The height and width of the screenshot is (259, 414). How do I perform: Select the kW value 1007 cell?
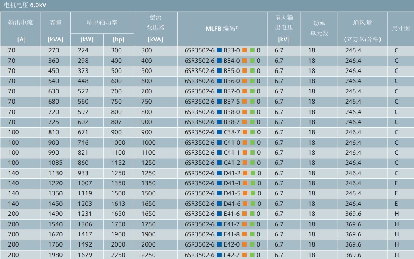86,183
